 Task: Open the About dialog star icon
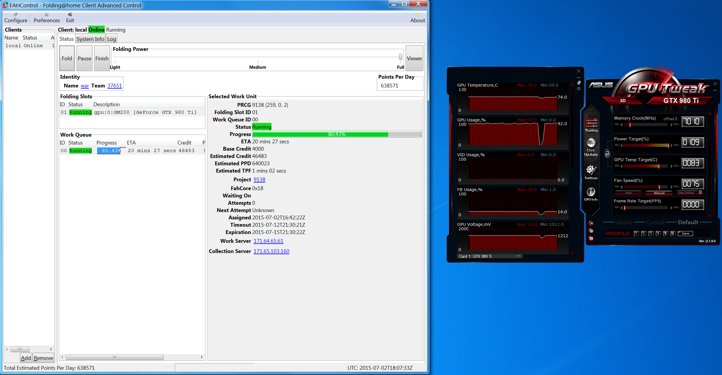(417, 15)
